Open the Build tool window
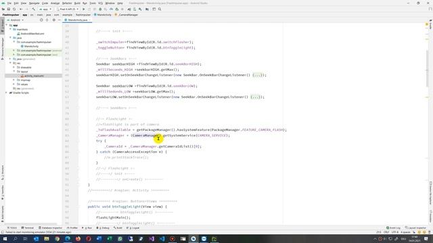433x243 pixels. tap(118, 228)
